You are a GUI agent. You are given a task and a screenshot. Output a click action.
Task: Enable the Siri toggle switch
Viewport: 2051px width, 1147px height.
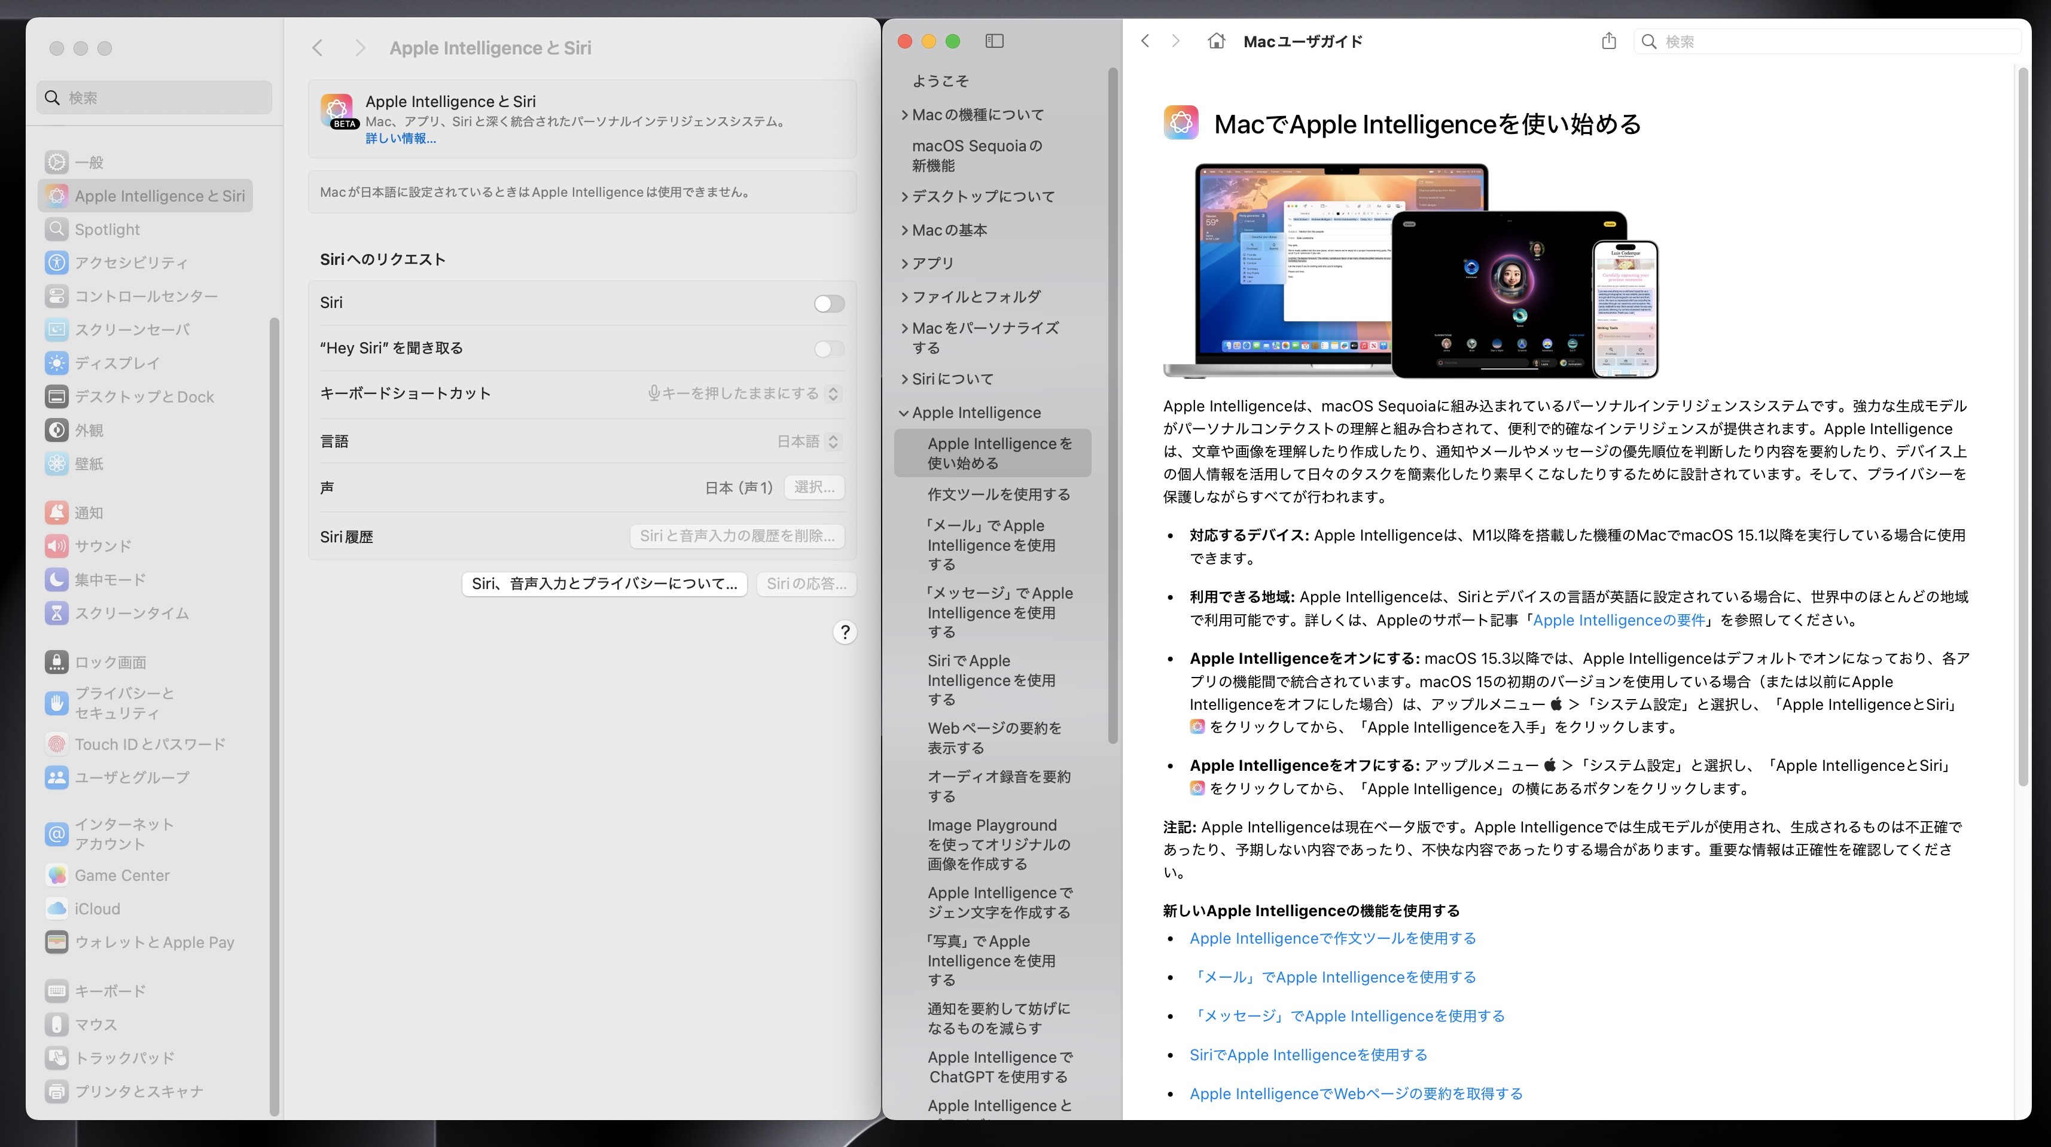coord(829,303)
